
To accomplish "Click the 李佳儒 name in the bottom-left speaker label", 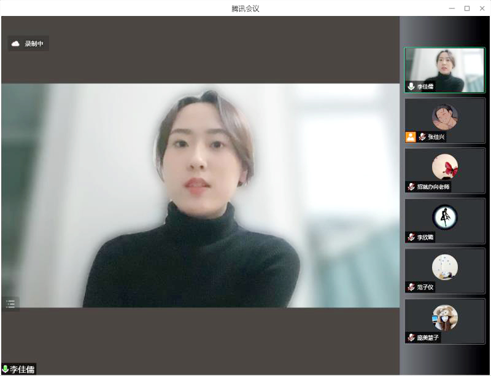I will coord(22,369).
